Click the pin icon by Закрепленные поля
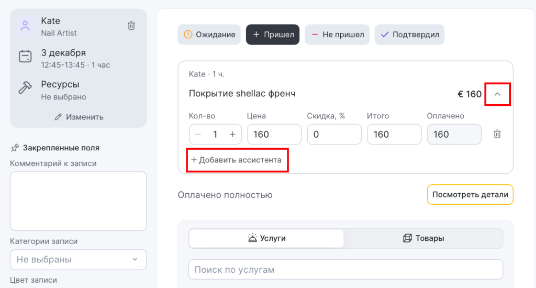This screenshot has width=536, height=288. tap(15, 148)
